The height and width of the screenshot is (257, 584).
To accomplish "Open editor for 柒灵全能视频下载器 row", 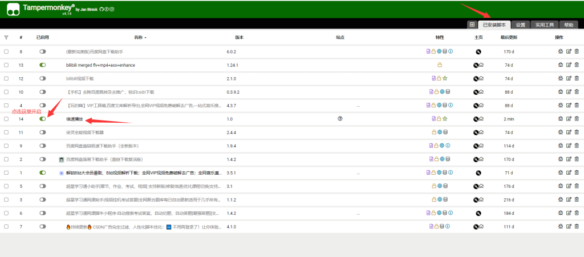I will [569, 132].
